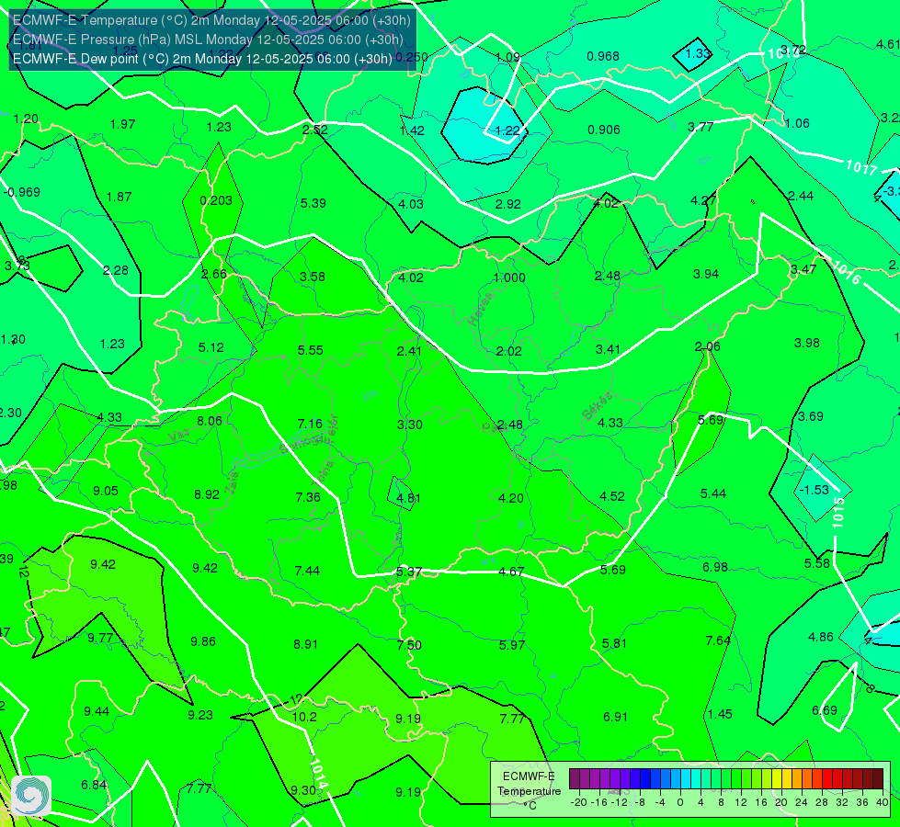This screenshot has height=827, width=900.
Task: Select the Dew point 2m legend line
Action: click(x=202, y=59)
